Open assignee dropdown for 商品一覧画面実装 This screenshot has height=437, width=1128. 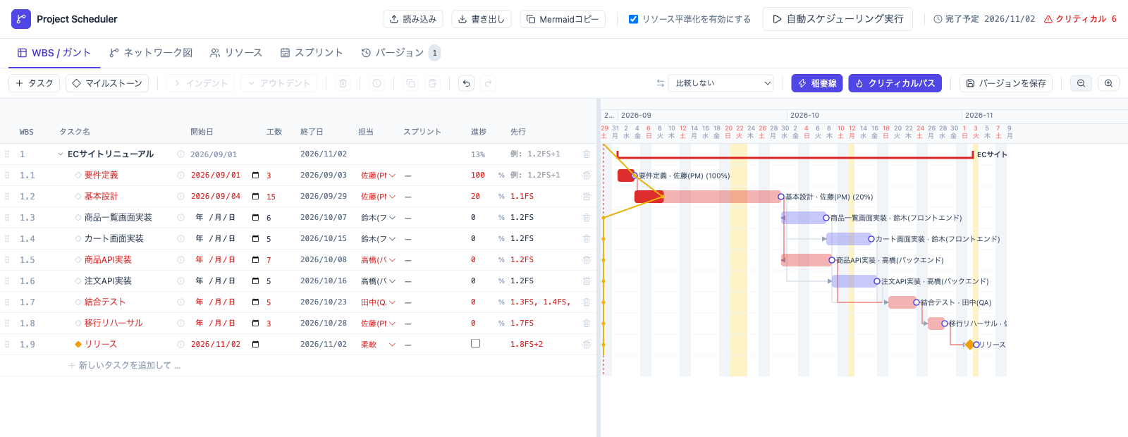click(379, 217)
